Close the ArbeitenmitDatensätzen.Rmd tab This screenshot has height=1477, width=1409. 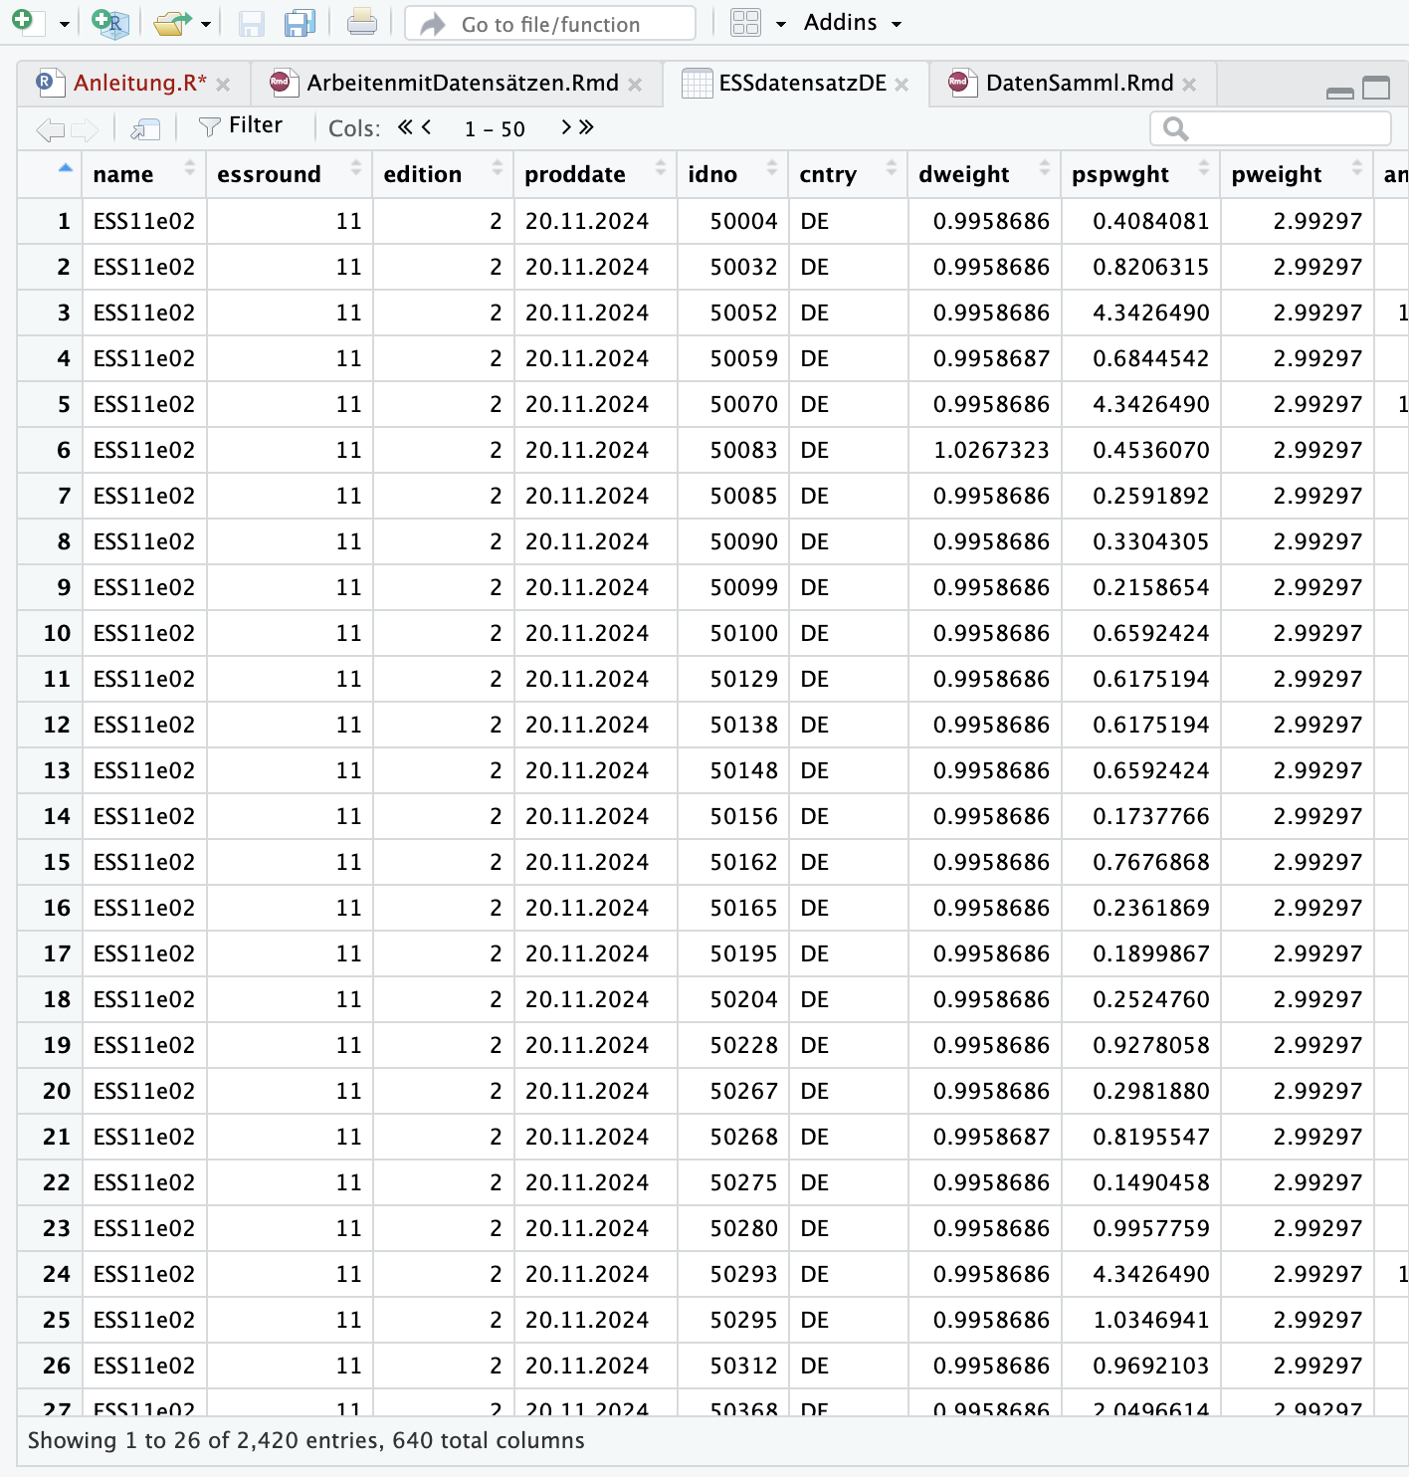[635, 85]
